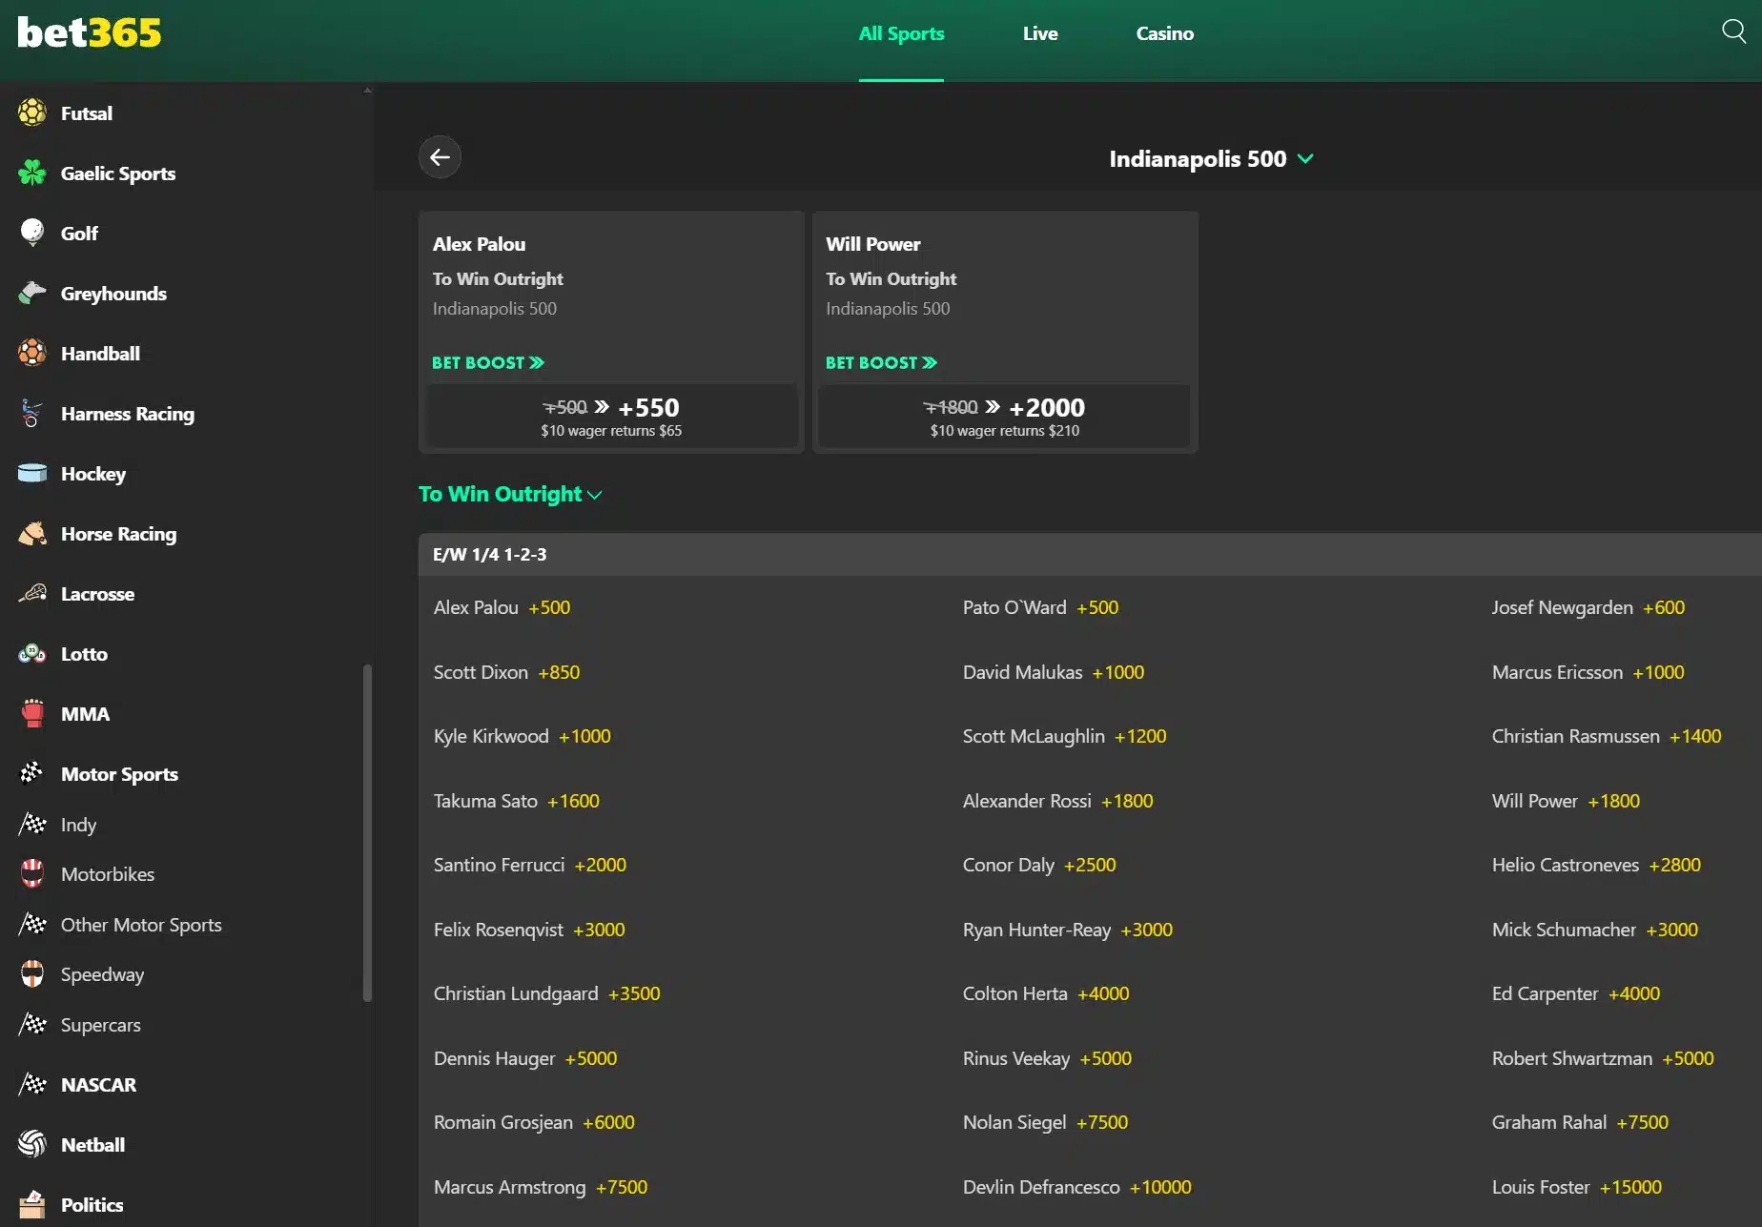Click the MMA glove icon
The height and width of the screenshot is (1227, 1762).
tap(32, 713)
